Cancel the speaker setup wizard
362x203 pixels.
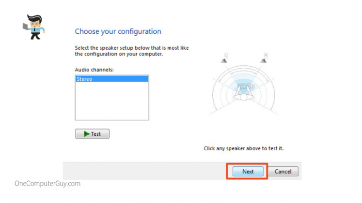[x=283, y=172]
